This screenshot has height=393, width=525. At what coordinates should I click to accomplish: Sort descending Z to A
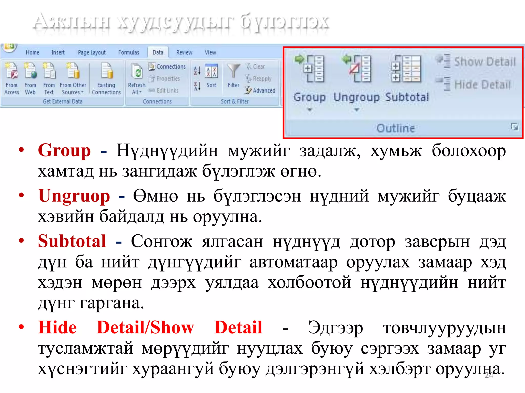pos(197,86)
